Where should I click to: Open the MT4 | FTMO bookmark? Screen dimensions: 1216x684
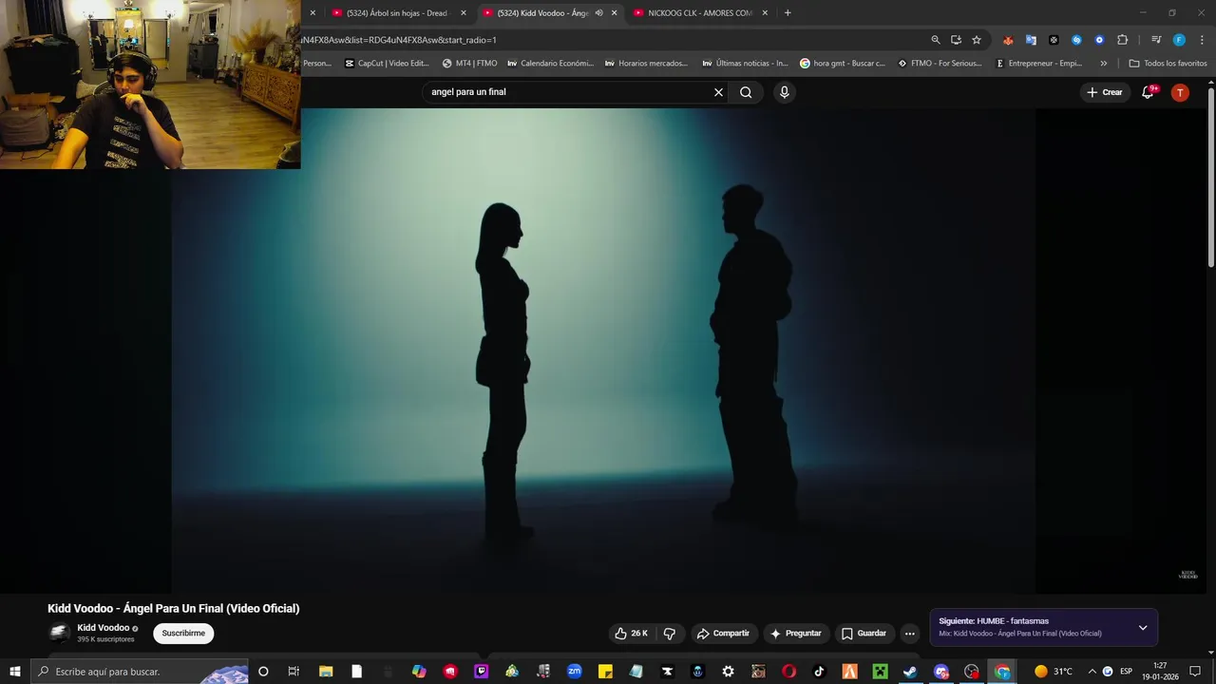pyautogui.click(x=470, y=64)
